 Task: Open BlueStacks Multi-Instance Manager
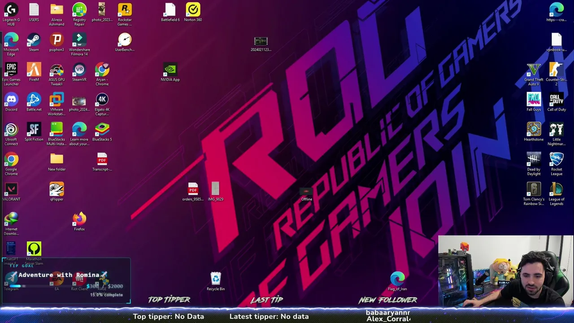[57, 134]
